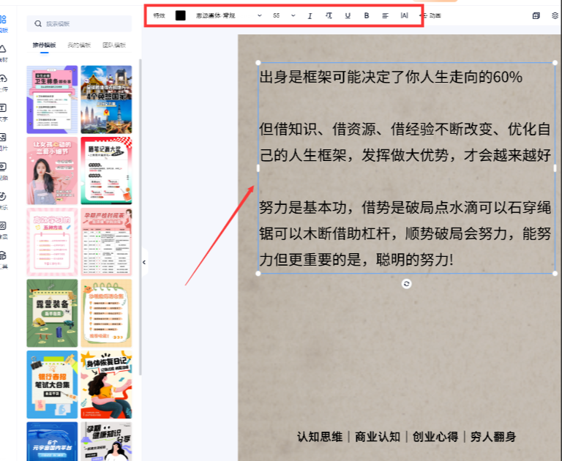562x461 pixels.
Task: Select the orange notebook list template
Action: click(x=106, y=313)
